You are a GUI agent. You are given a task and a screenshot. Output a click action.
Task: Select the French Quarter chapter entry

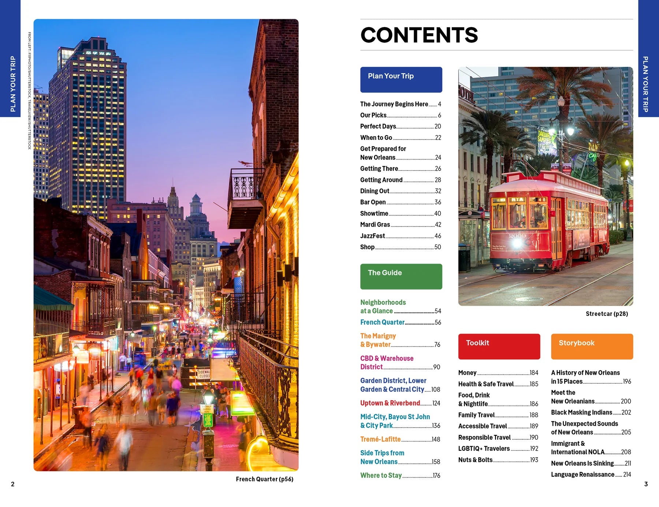pyautogui.click(x=383, y=322)
